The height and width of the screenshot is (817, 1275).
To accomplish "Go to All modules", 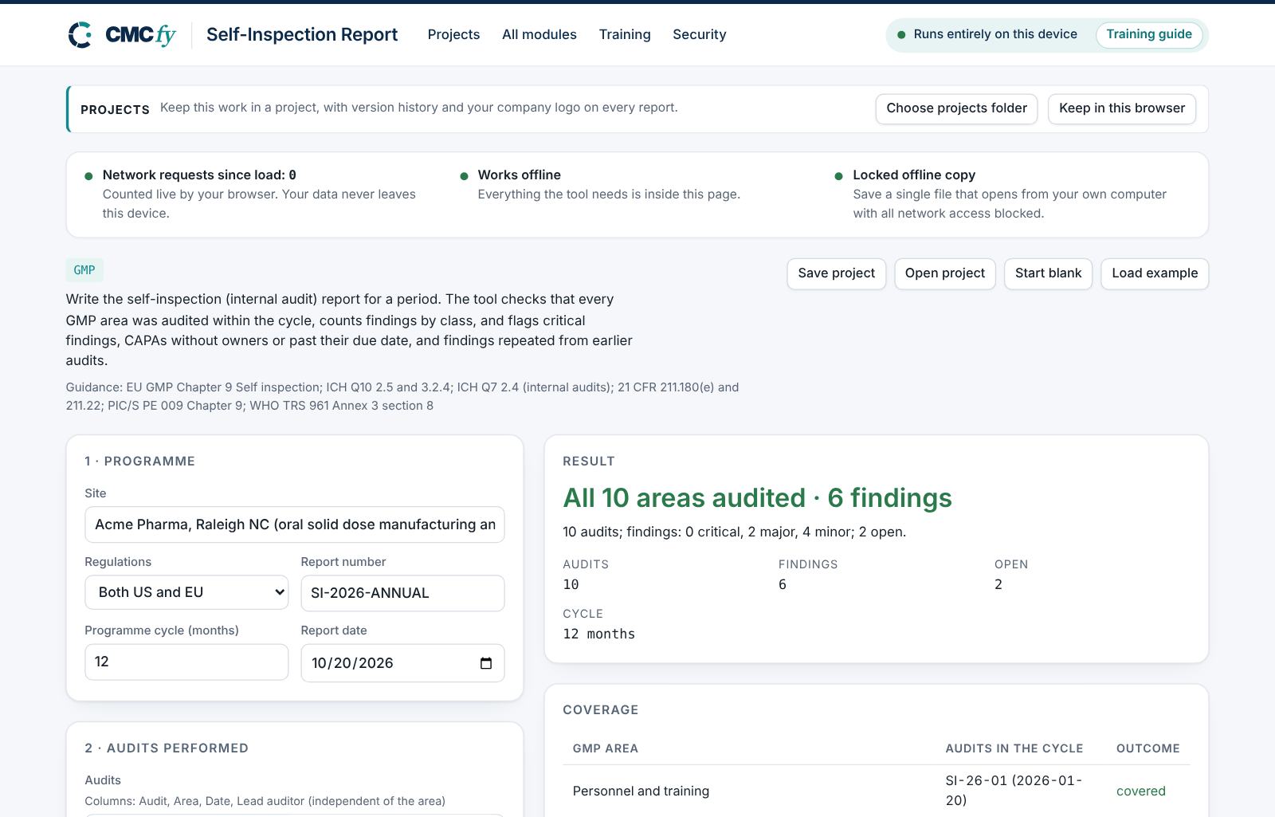I will pos(539,34).
